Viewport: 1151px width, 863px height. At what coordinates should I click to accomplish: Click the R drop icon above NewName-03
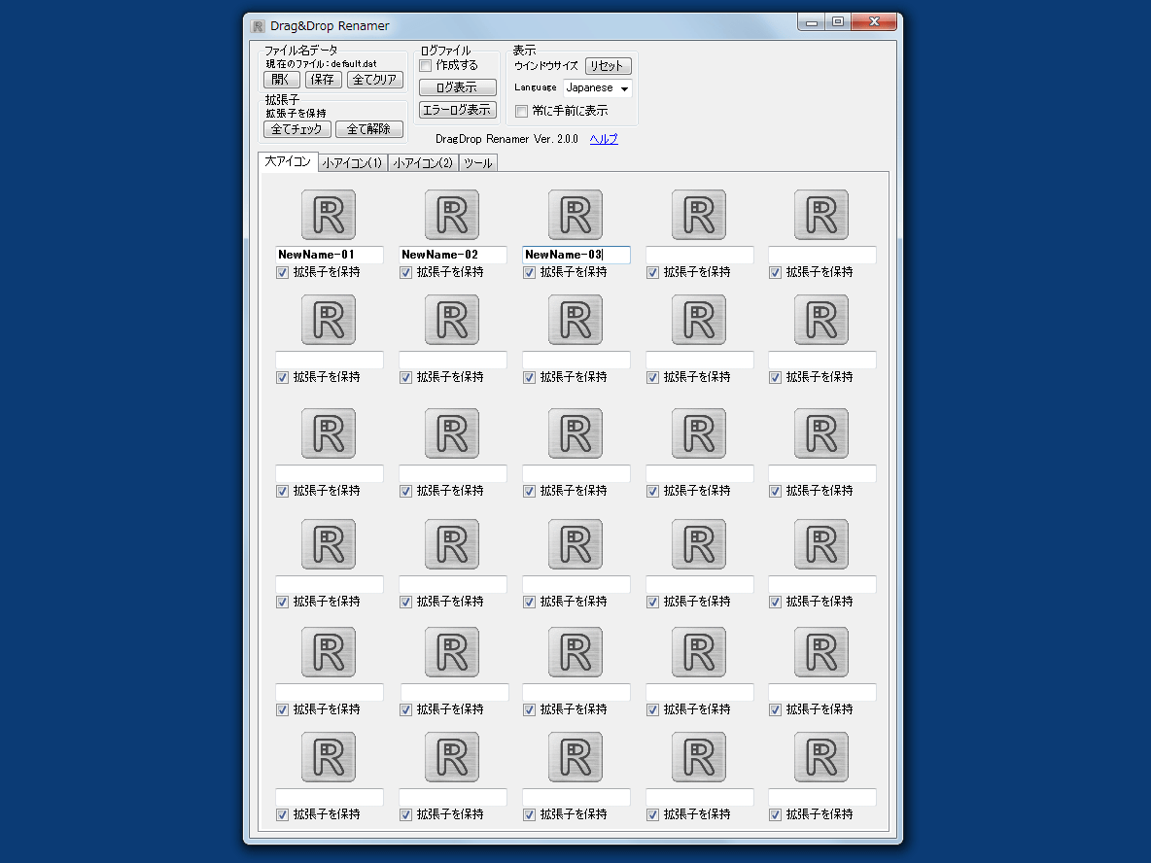click(575, 215)
